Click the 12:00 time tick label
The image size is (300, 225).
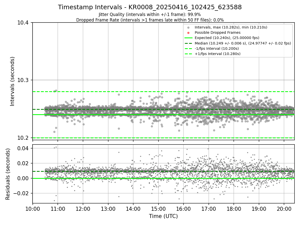coord(83,208)
